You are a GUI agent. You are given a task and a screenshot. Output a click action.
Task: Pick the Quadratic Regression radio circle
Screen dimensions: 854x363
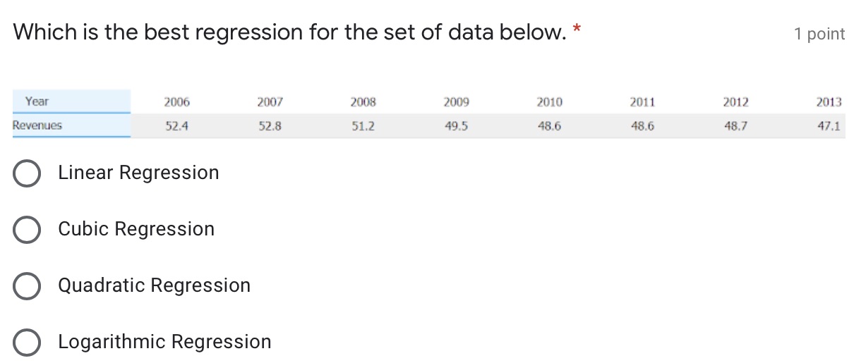coord(27,286)
